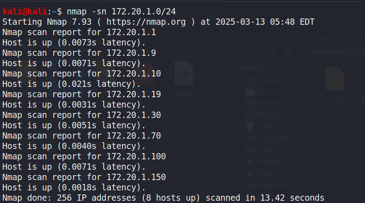
Task: Open the Bookmarks menu
Action: pyautogui.click(x=332, y=37)
